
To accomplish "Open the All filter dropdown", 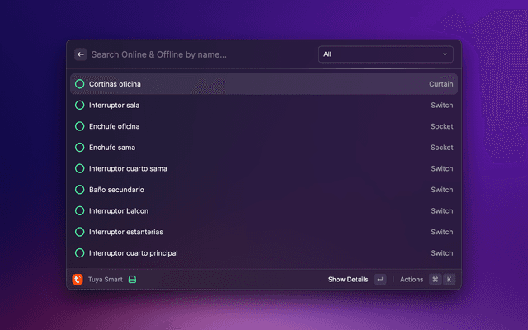I will click(384, 54).
